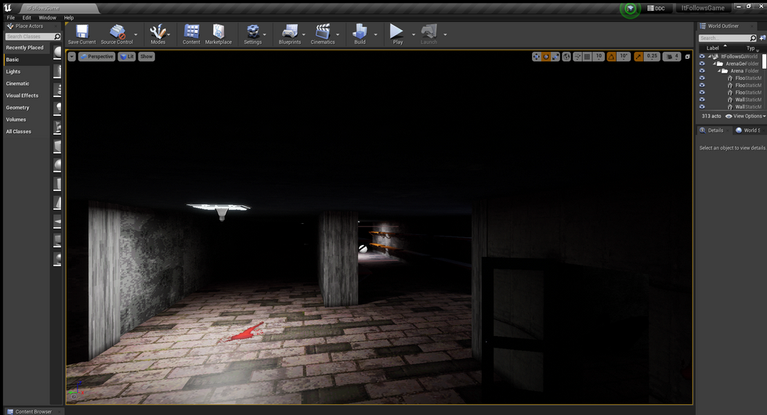Select the All Classes category
767x415 pixels.
[x=19, y=132]
